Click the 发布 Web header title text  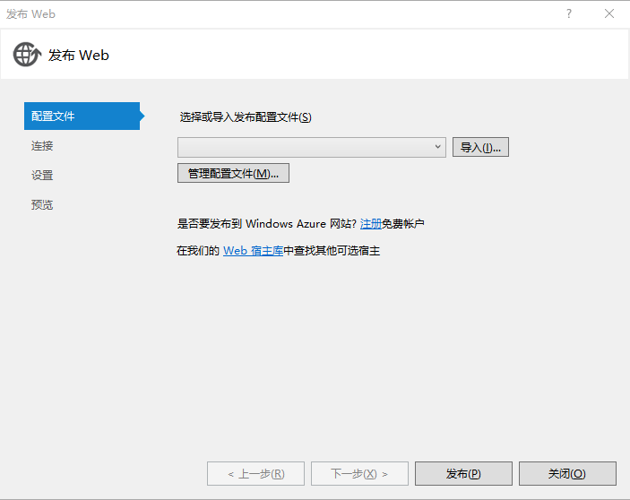[x=79, y=55]
